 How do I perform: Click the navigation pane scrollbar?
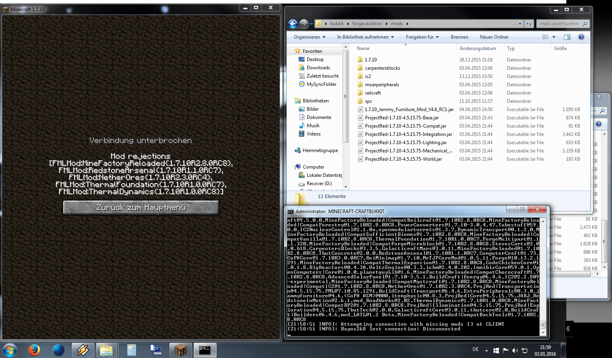click(346, 117)
